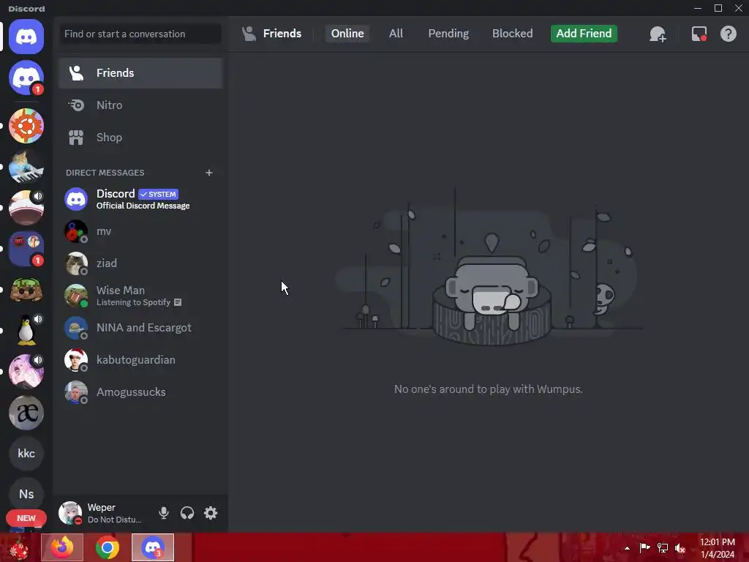Image resolution: width=749 pixels, height=562 pixels.
Task: Open direct message with Wise Man
Action: pos(140,296)
